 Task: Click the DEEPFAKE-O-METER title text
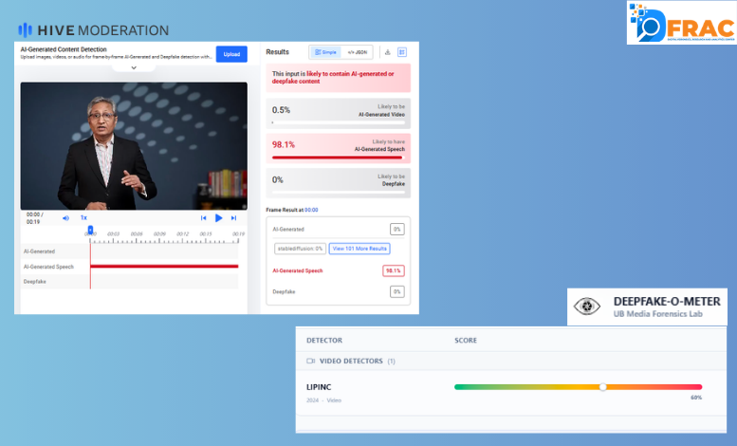click(x=667, y=302)
